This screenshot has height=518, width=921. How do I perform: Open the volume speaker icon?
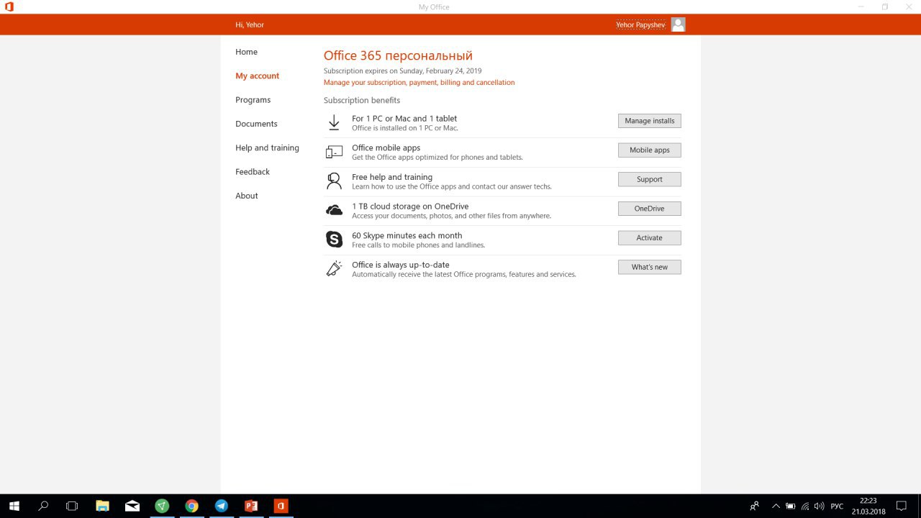[819, 506]
